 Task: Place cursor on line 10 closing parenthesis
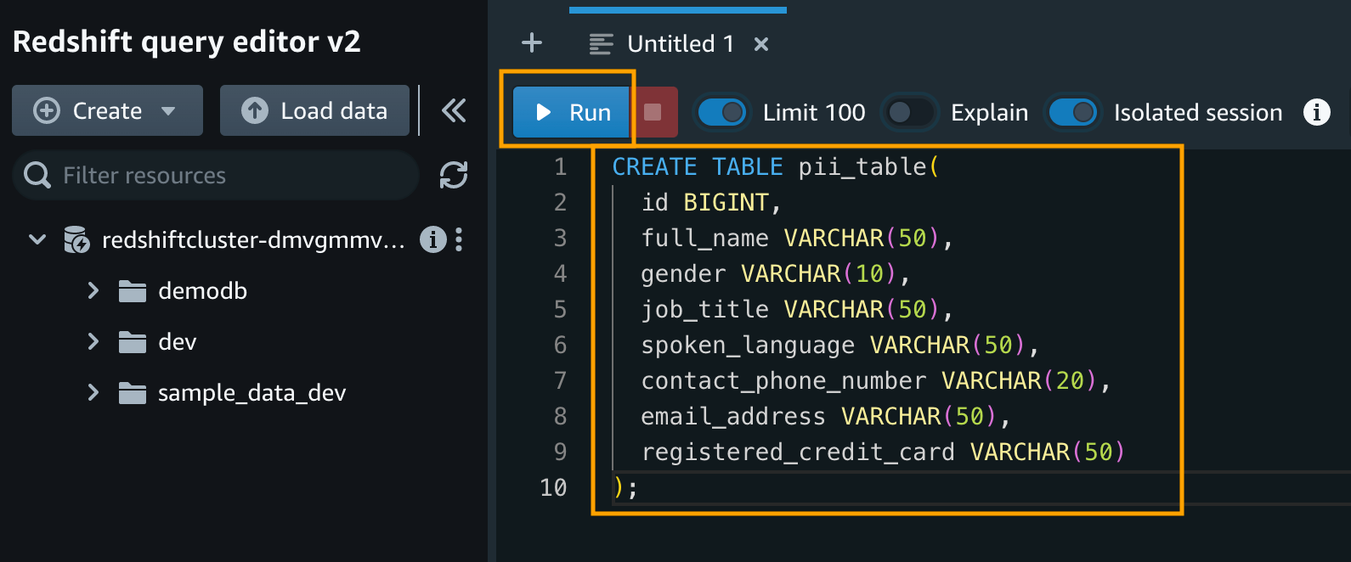[619, 487]
